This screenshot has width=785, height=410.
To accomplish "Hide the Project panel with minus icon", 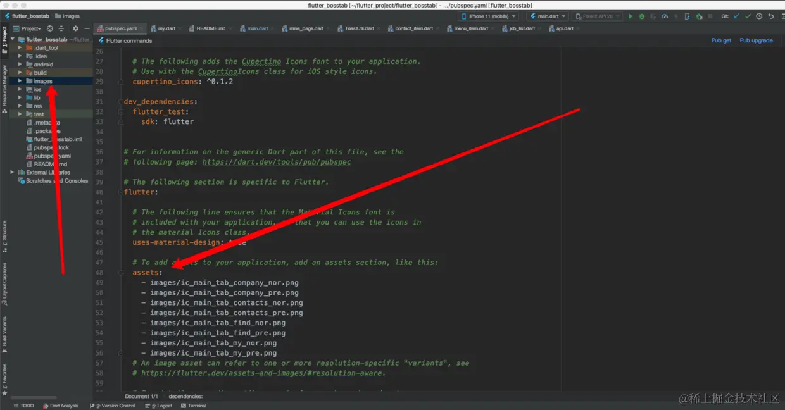I will pos(87,28).
